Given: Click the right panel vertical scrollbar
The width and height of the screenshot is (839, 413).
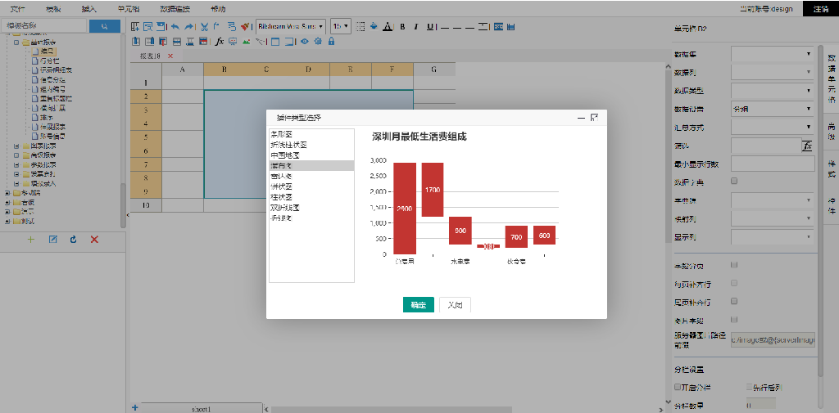Looking at the screenshot, I should pos(820,211).
